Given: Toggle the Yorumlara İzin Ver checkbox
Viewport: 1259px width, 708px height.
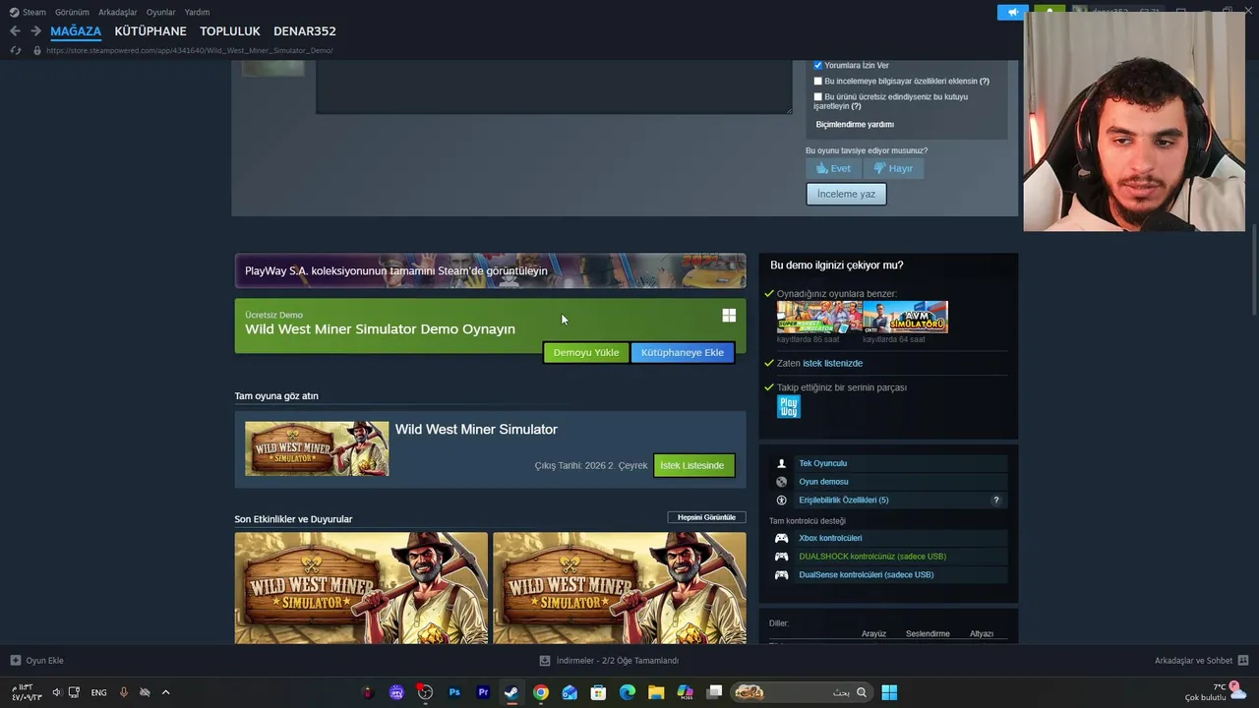Looking at the screenshot, I should click(817, 65).
